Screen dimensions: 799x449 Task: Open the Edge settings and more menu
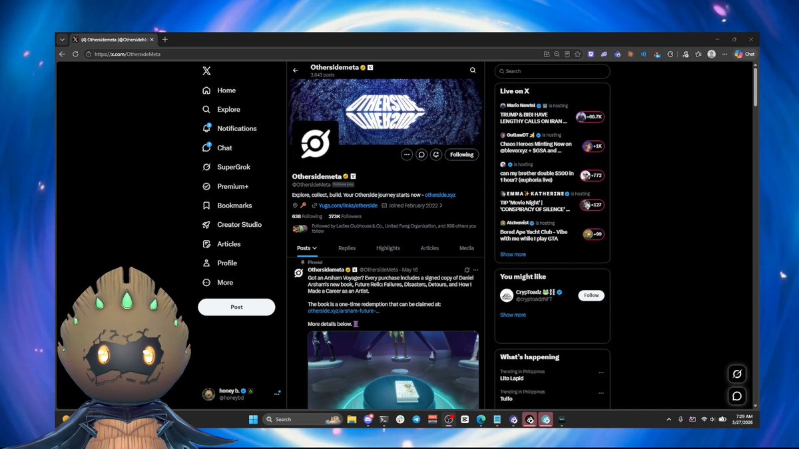point(724,54)
